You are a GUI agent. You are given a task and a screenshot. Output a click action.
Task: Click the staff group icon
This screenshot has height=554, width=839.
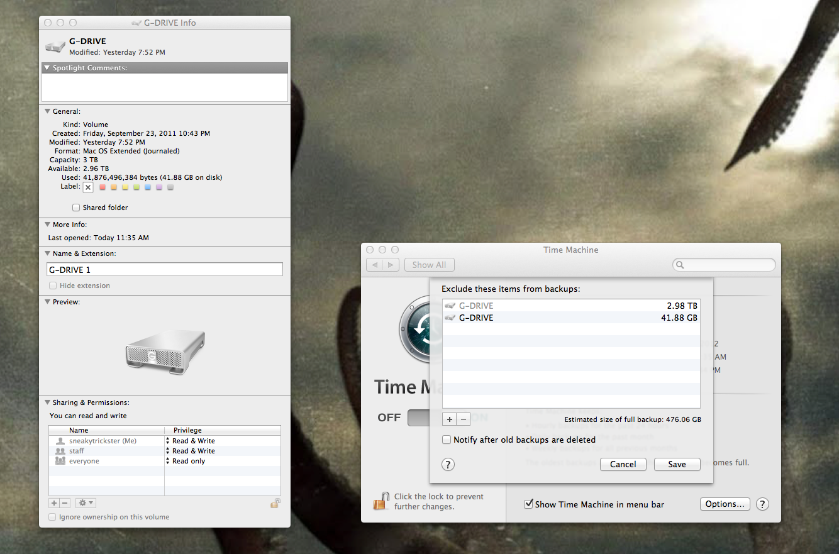pos(60,451)
